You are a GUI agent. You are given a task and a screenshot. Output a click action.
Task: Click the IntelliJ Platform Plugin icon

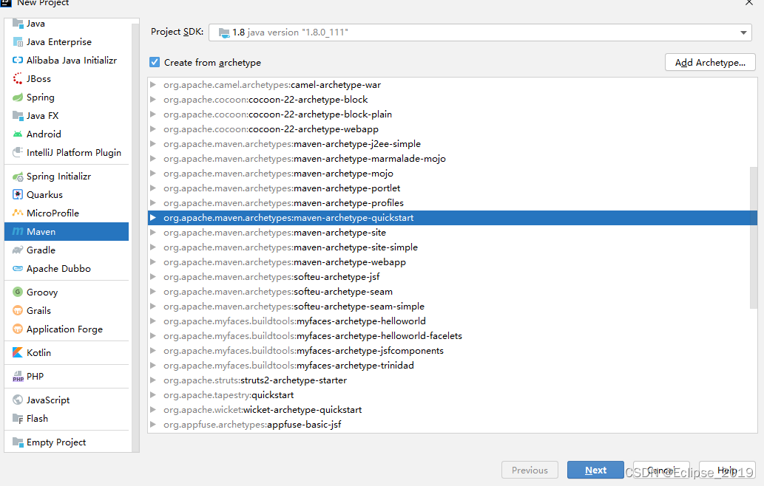pos(18,152)
